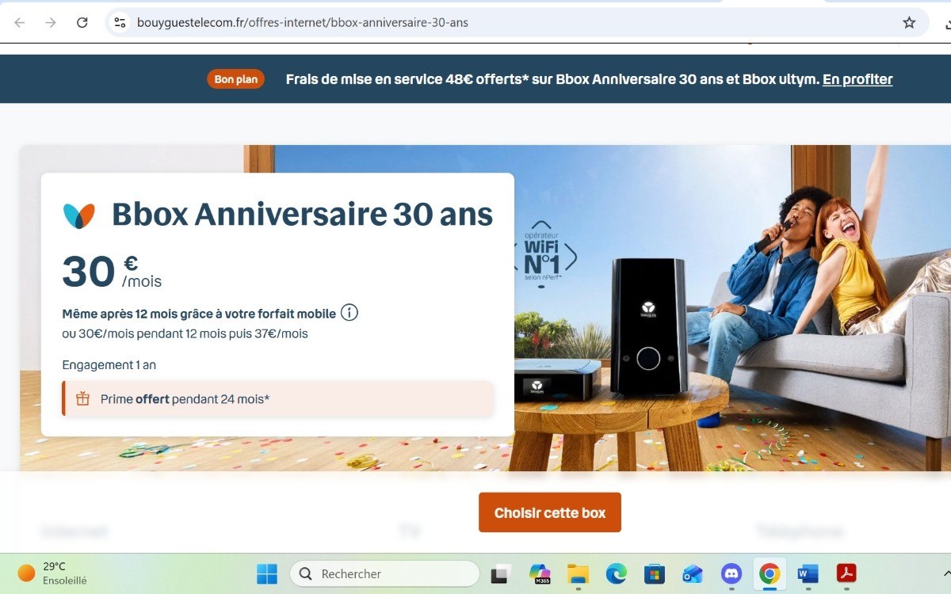951x594 pixels.
Task: Open the Windows Start menu
Action: tap(267, 573)
